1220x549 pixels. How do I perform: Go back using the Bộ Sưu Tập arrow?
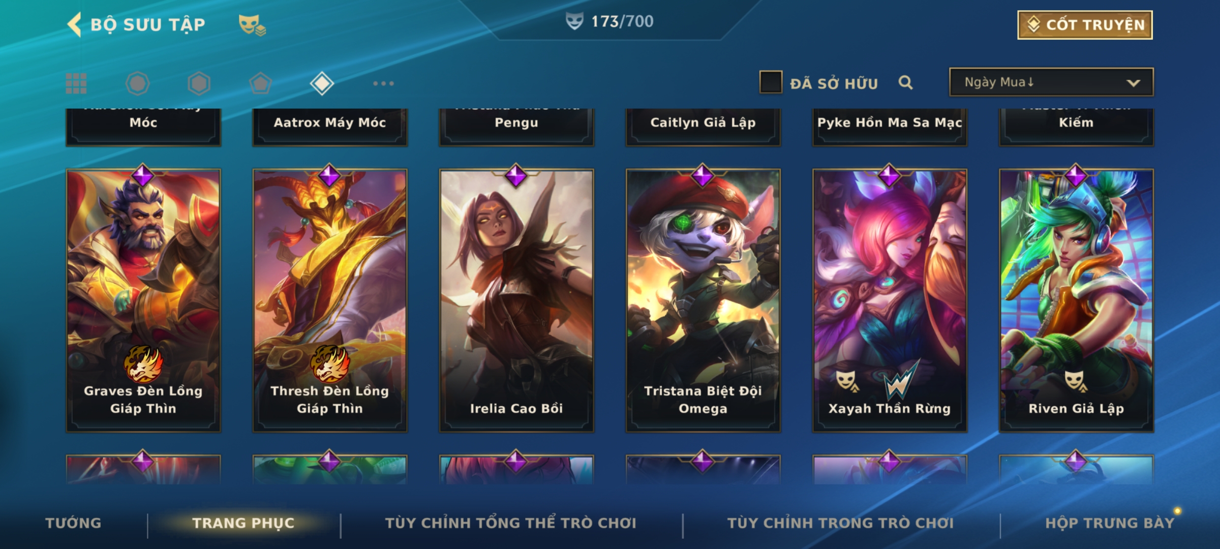tap(74, 24)
